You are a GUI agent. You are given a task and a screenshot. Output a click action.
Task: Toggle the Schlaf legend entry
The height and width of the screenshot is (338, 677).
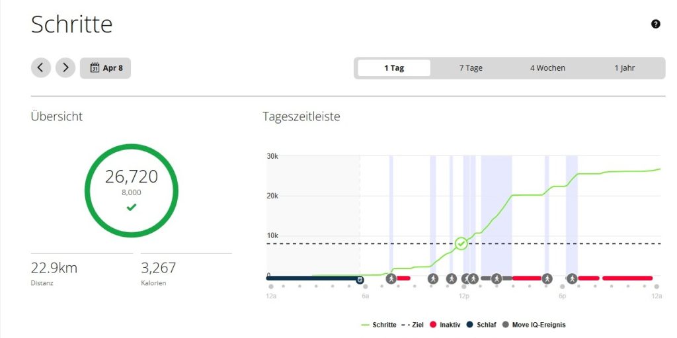pos(481,325)
